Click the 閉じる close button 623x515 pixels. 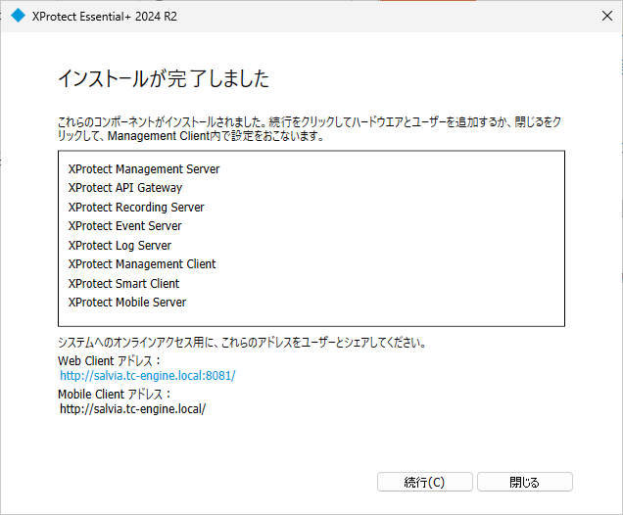tap(524, 482)
